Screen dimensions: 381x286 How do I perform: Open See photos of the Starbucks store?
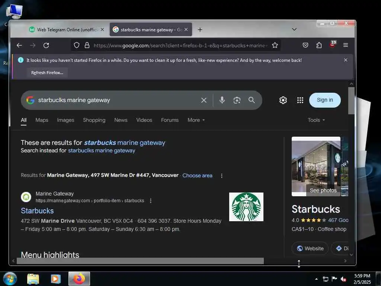pos(323,190)
